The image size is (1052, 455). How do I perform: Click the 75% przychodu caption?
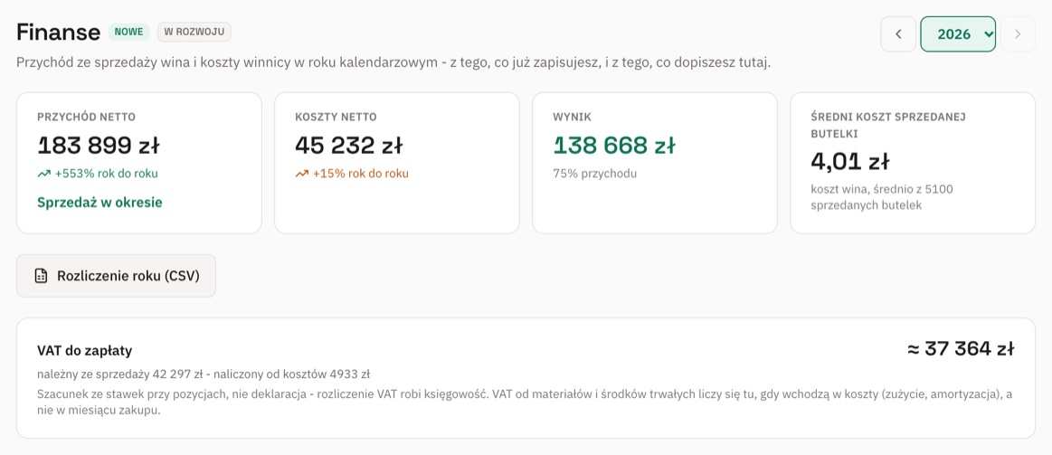594,174
